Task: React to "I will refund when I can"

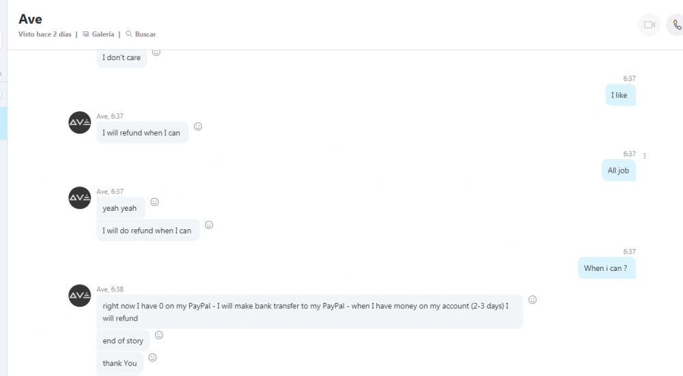Action: 198,126
